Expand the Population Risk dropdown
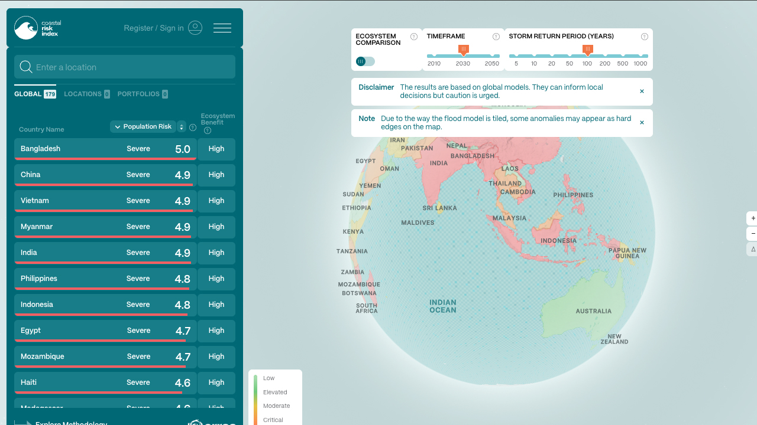 click(143, 126)
